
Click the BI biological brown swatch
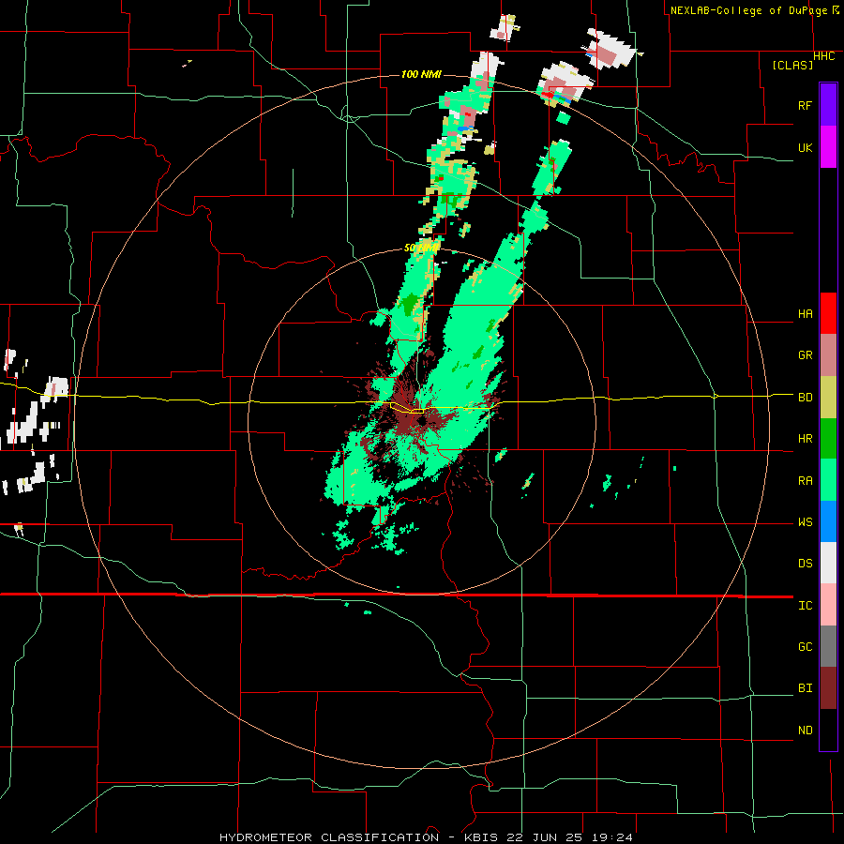[828, 688]
